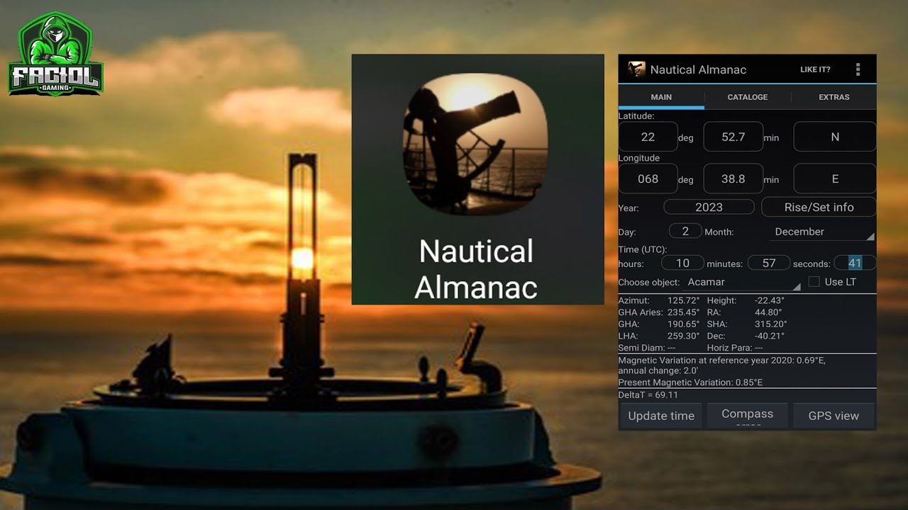This screenshot has height=510, width=908.
Task: Click the Nautical Almanac app icon in title bar
Action: point(636,69)
